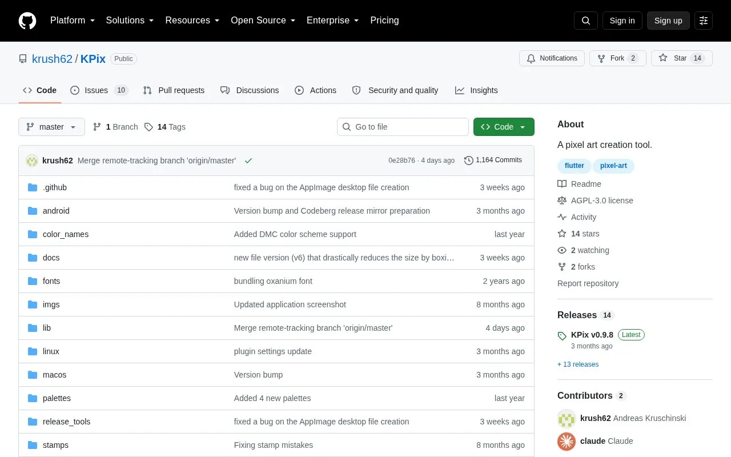The height and width of the screenshot is (457, 731).
Task: Expand the Enterprise menu
Action: coord(333,21)
